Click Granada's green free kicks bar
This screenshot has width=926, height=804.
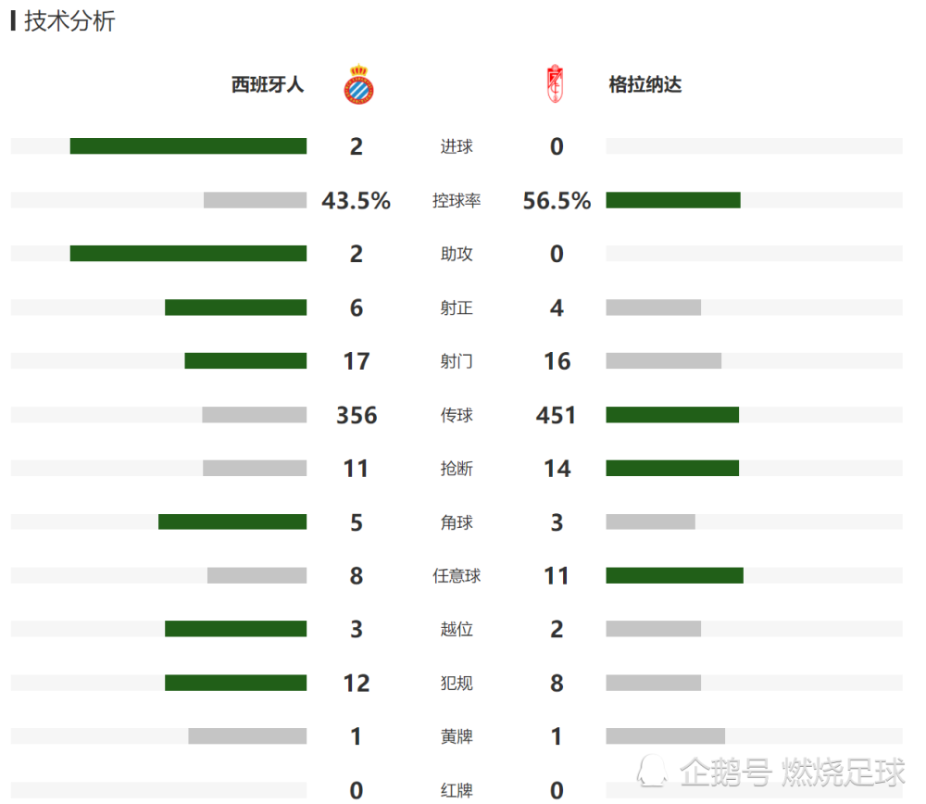(675, 575)
